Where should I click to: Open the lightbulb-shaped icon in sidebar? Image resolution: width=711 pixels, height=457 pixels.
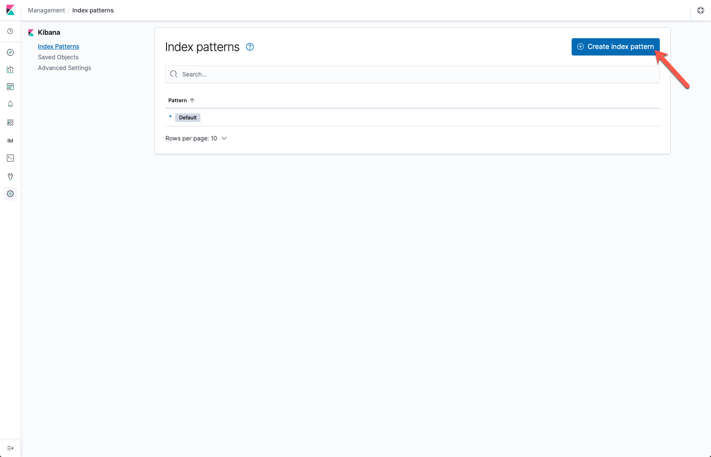(10, 177)
